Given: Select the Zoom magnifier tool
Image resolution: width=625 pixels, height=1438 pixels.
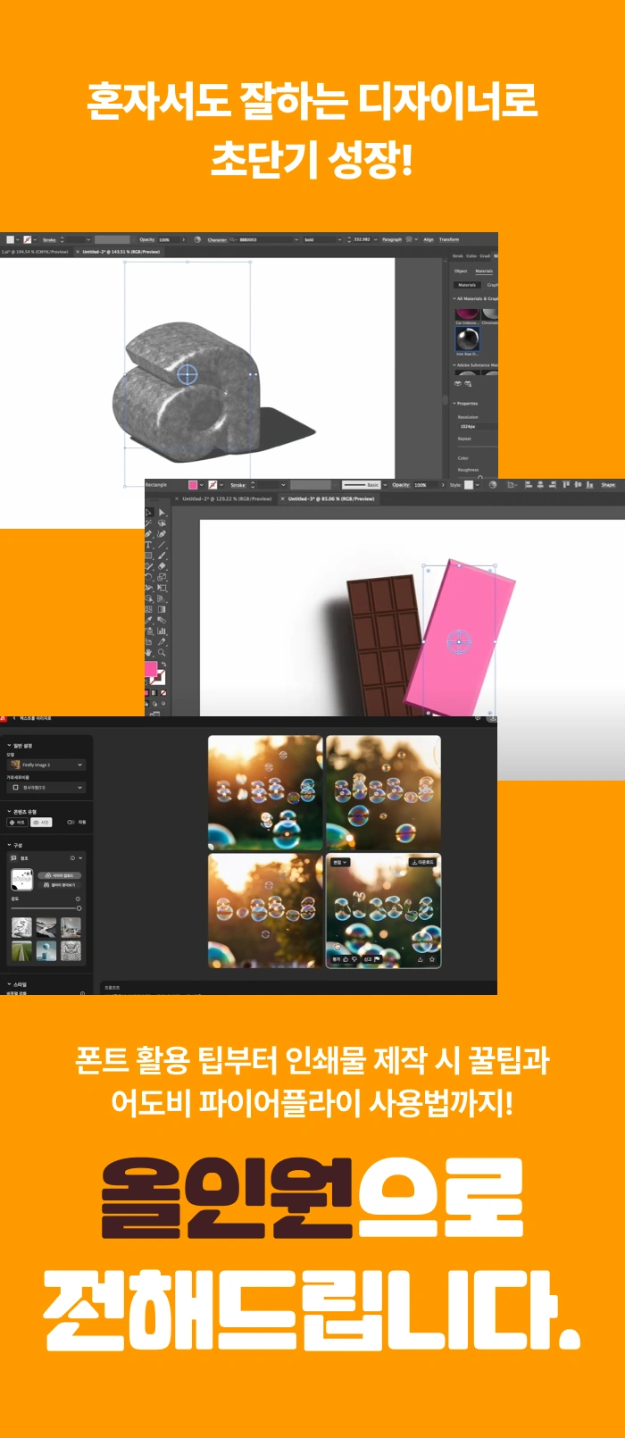Looking at the screenshot, I should pyautogui.click(x=162, y=653).
